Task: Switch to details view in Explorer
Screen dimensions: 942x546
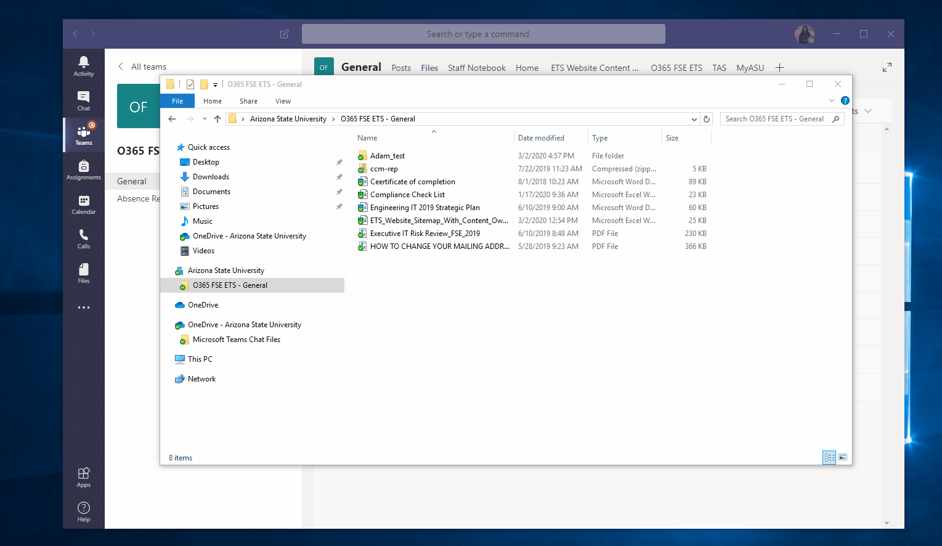Action: 829,457
